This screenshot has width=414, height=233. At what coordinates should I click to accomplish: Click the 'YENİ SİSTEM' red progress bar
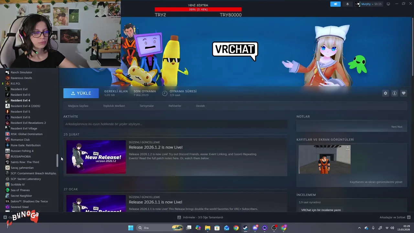[198, 9]
